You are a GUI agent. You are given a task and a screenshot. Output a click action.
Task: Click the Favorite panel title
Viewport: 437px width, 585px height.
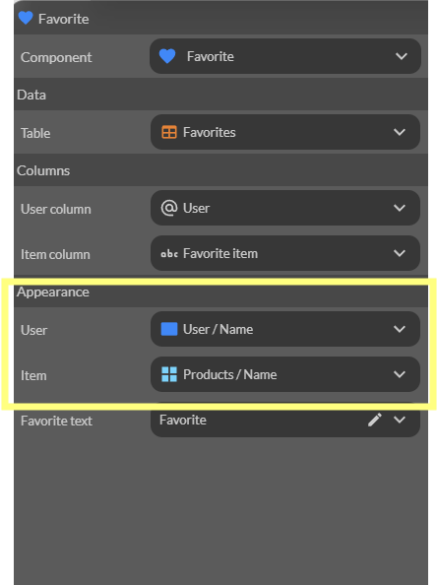pyautogui.click(x=64, y=19)
